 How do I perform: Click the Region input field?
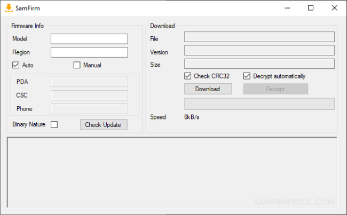point(89,52)
